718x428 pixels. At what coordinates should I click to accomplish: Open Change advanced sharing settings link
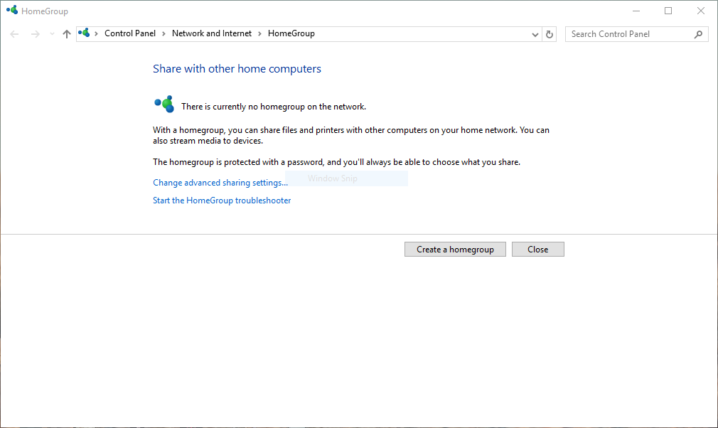pos(220,183)
